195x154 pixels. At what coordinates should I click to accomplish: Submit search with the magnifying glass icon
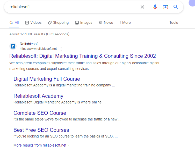pos(176,7)
